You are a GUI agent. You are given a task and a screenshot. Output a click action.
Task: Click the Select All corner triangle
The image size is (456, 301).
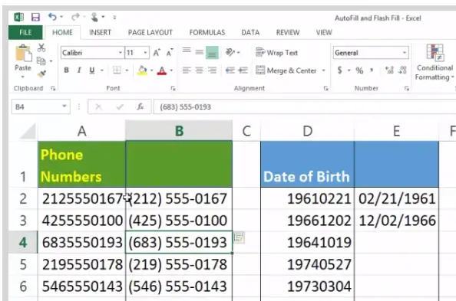tap(28, 132)
